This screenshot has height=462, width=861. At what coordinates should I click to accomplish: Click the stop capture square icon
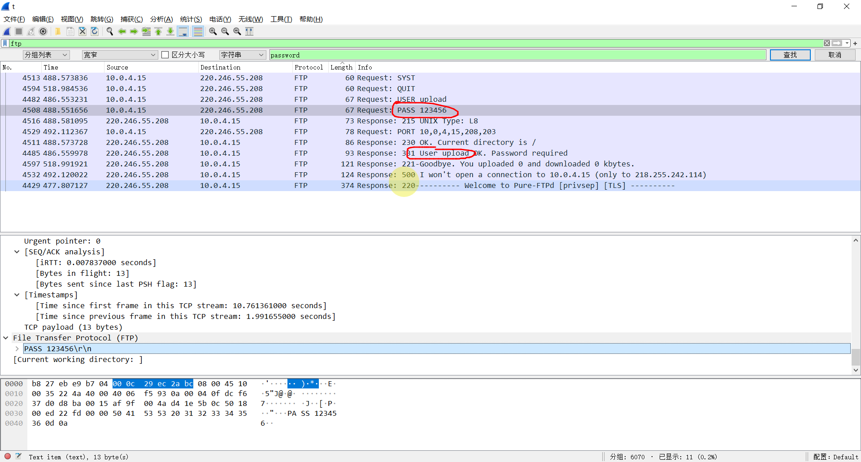coord(19,31)
